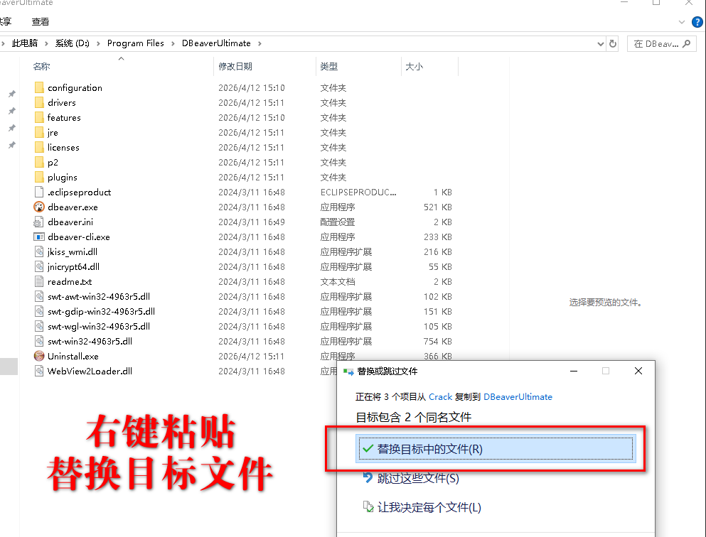This screenshot has width=706, height=537.
Task: Expand chevron after DBeaverUltimate in breadcrumb
Action: [x=260, y=43]
